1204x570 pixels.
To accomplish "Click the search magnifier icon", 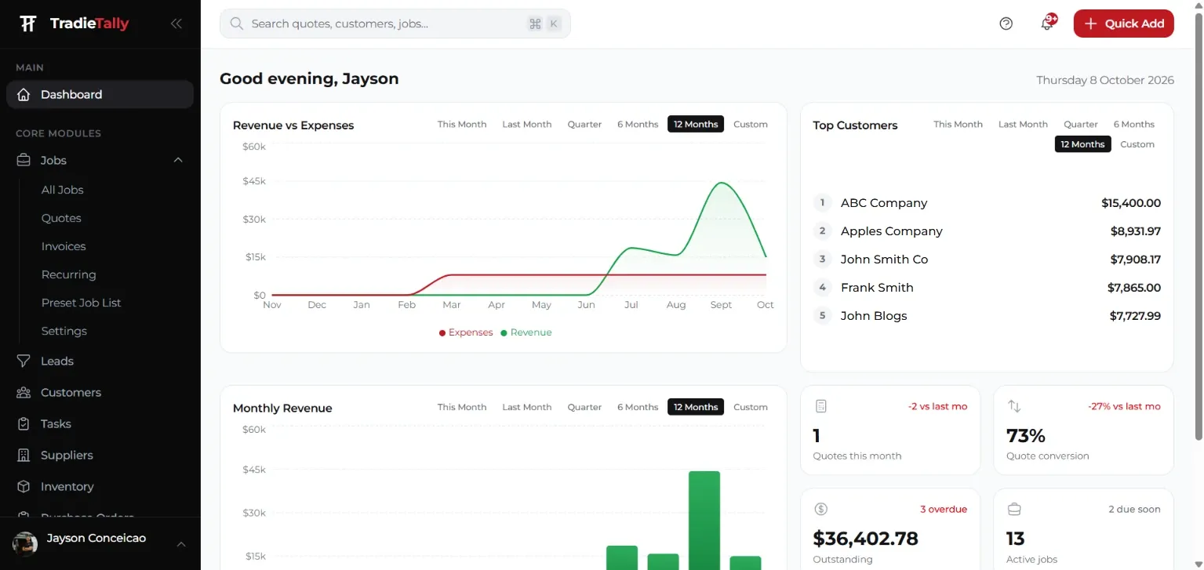I will 236,24.
